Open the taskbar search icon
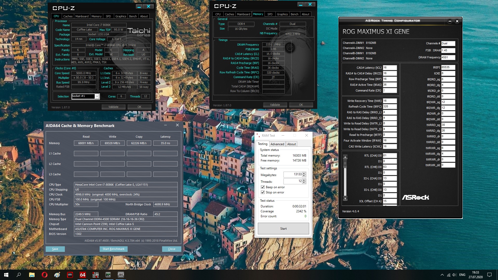 (19, 275)
